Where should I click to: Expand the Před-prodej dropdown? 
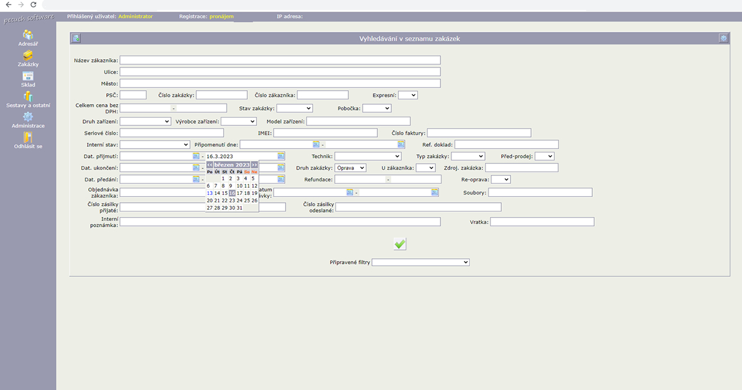click(x=545, y=156)
